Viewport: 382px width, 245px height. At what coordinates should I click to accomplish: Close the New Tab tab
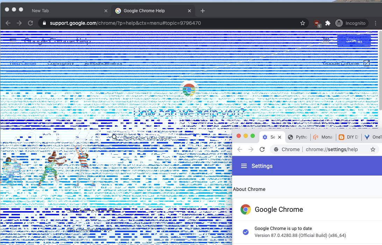[x=106, y=11]
